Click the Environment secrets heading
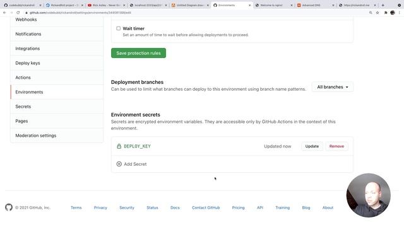 pyautogui.click(x=136, y=115)
